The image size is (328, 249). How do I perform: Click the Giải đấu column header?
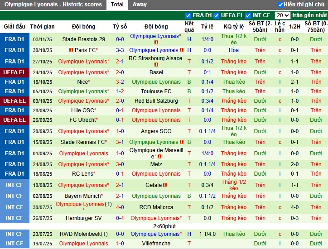pyautogui.click(x=14, y=27)
